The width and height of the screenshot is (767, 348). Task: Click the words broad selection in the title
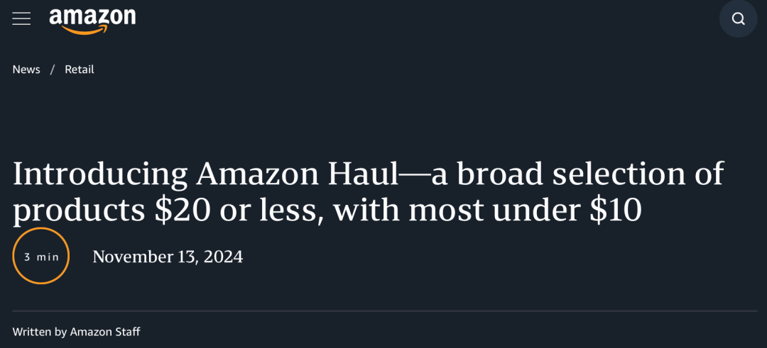[x=571, y=173]
